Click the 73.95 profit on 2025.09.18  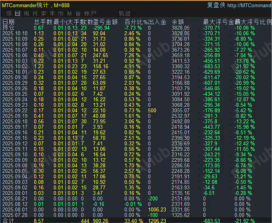click(x=99, y=121)
